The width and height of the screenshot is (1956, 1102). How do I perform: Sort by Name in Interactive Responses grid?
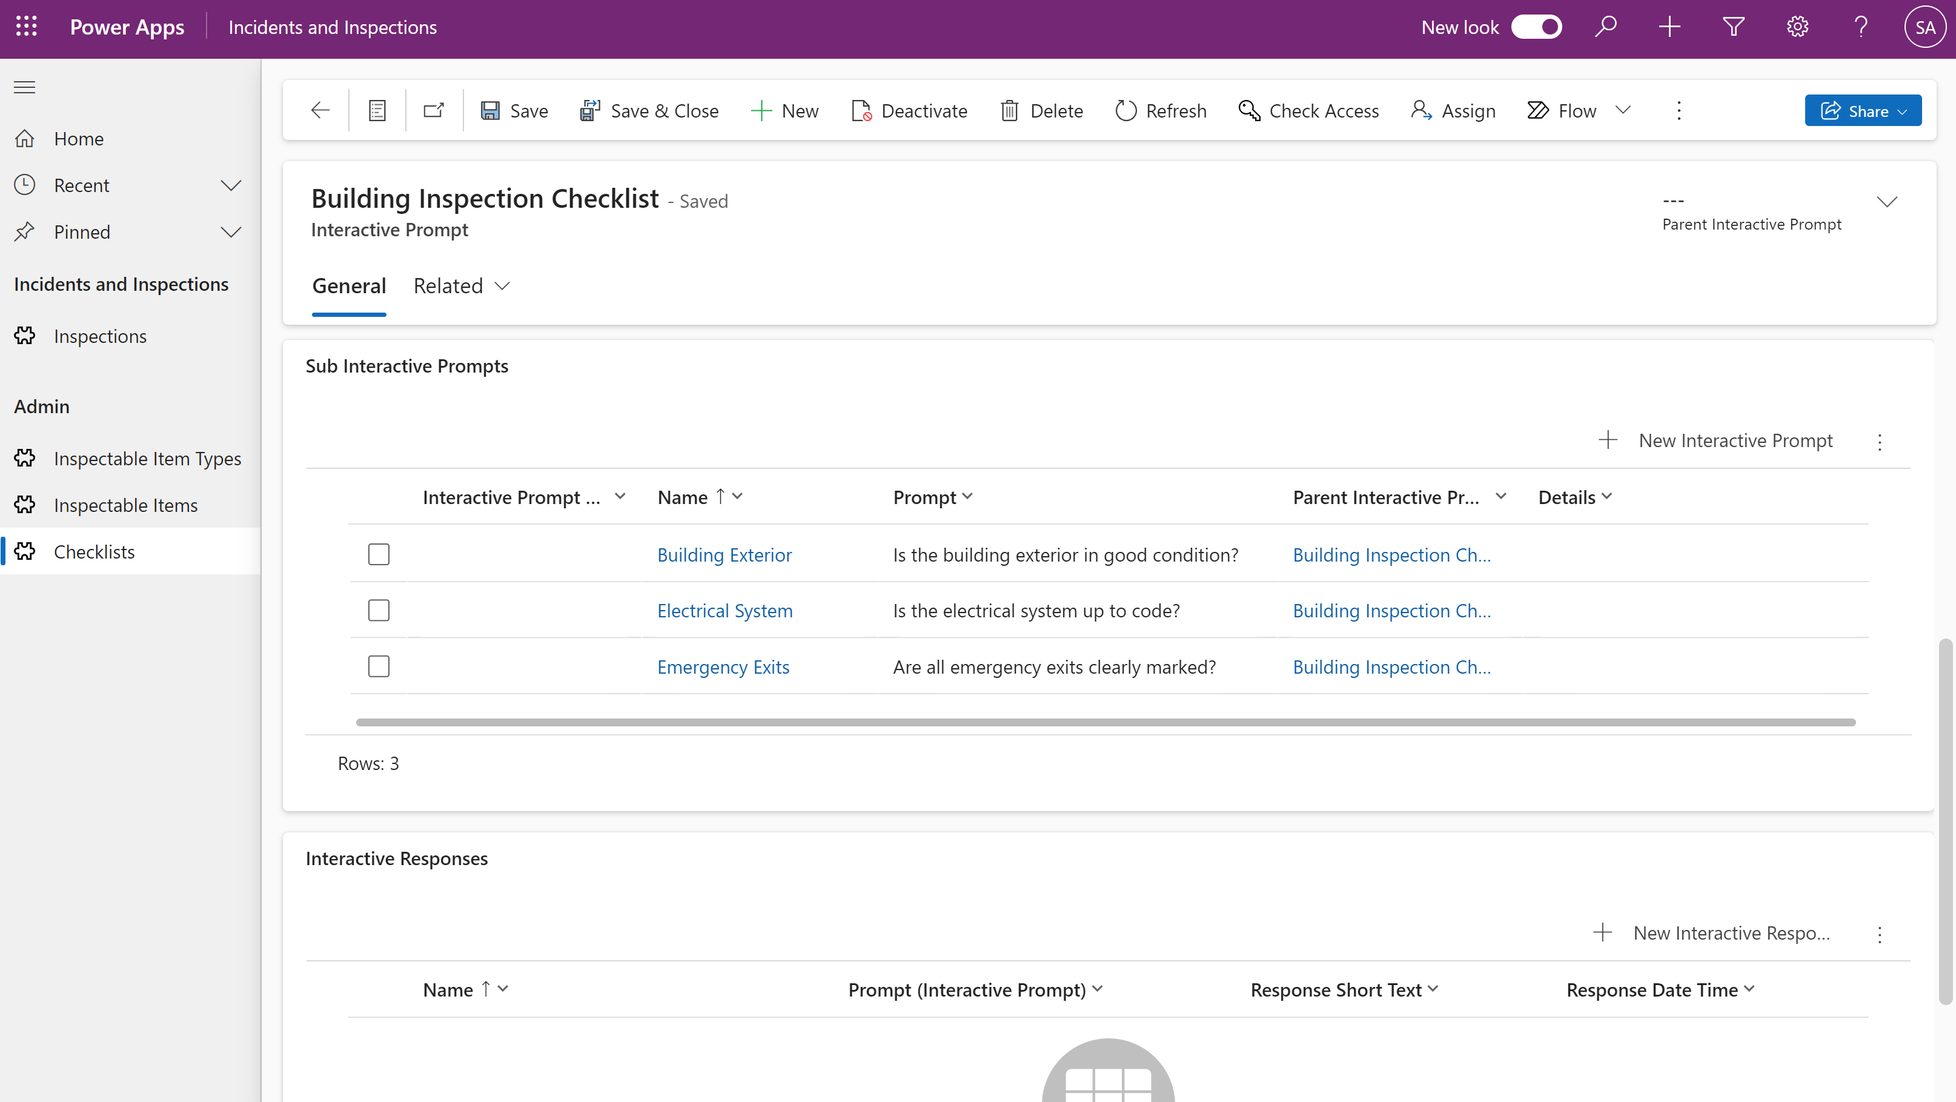[465, 991]
